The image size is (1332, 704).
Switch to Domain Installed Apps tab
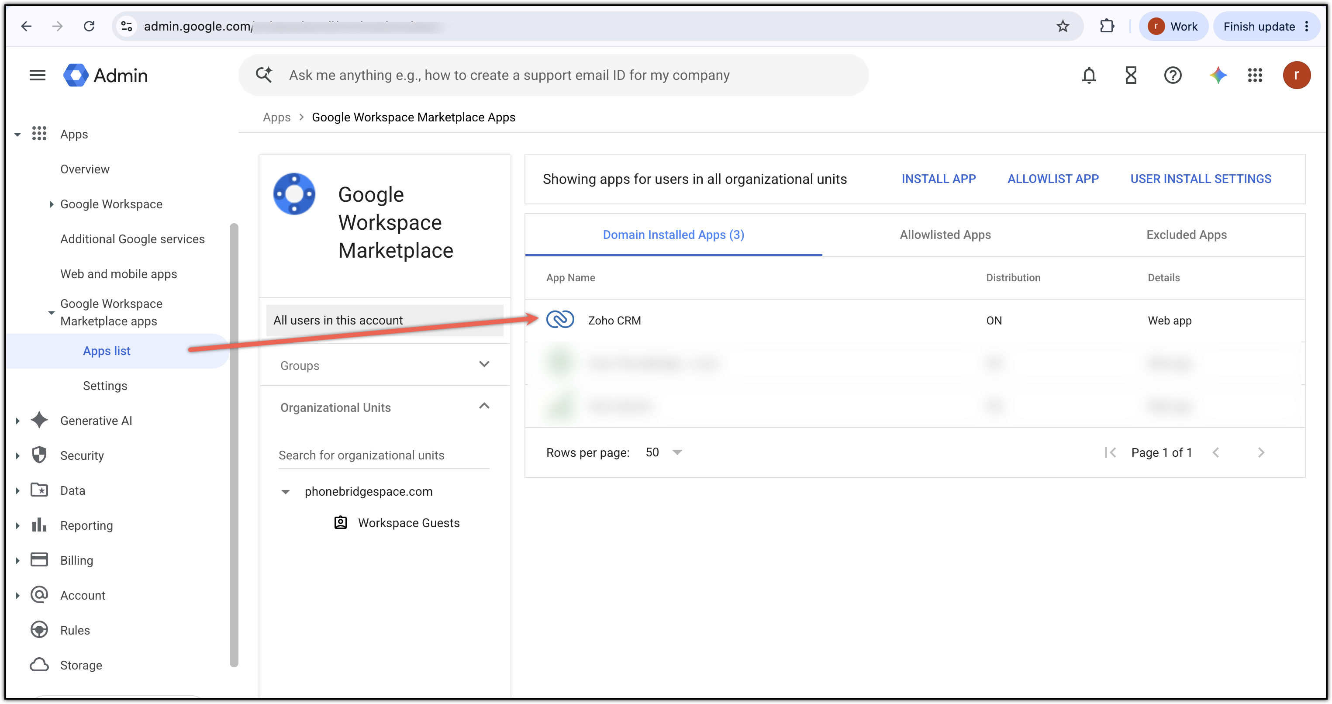point(673,235)
